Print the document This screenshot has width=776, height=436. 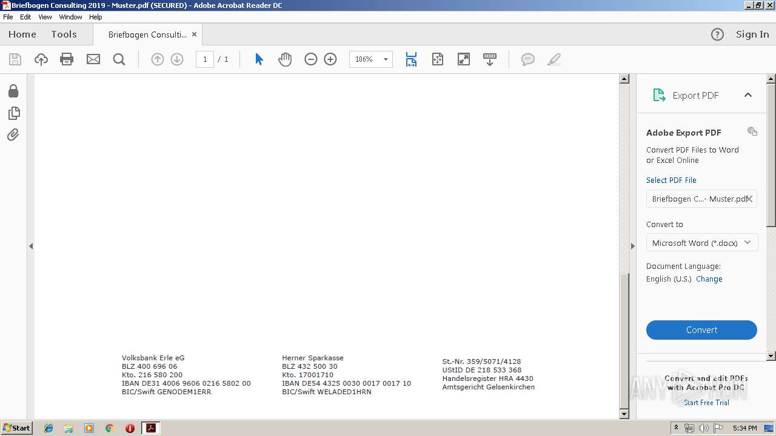(67, 59)
